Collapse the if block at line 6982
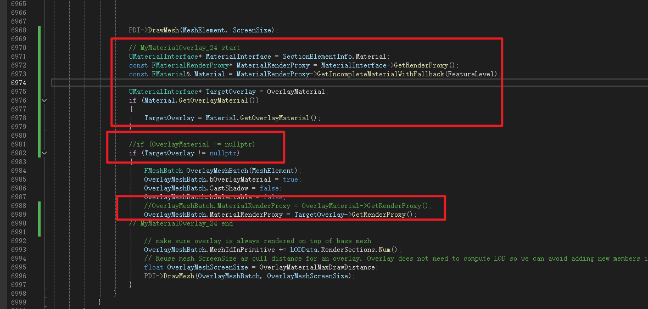The image size is (648, 309). (44, 153)
